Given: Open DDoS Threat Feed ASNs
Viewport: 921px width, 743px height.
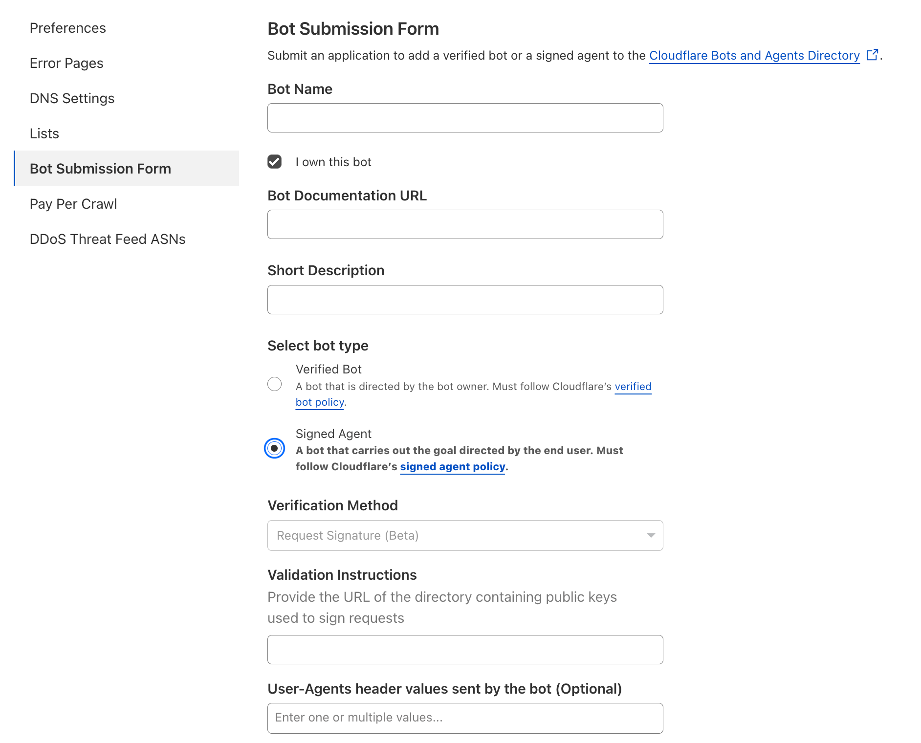Looking at the screenshot, I should (x=107, y=239).
